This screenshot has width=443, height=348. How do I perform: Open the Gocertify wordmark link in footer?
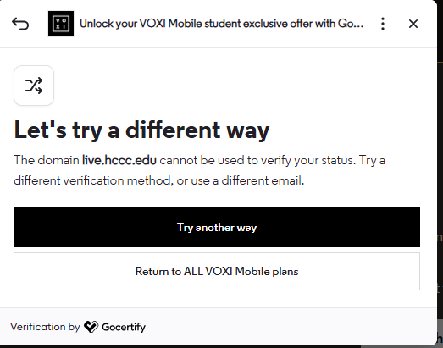click(x=124, y=327)
